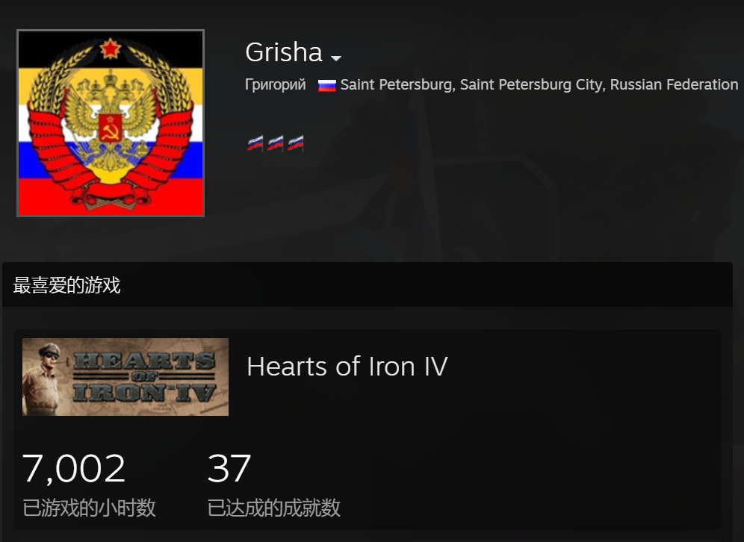744x542 pixels.
Task: Click the 已游戏的小时数 label
Action: pyautogui.click(x=89, y=508)
